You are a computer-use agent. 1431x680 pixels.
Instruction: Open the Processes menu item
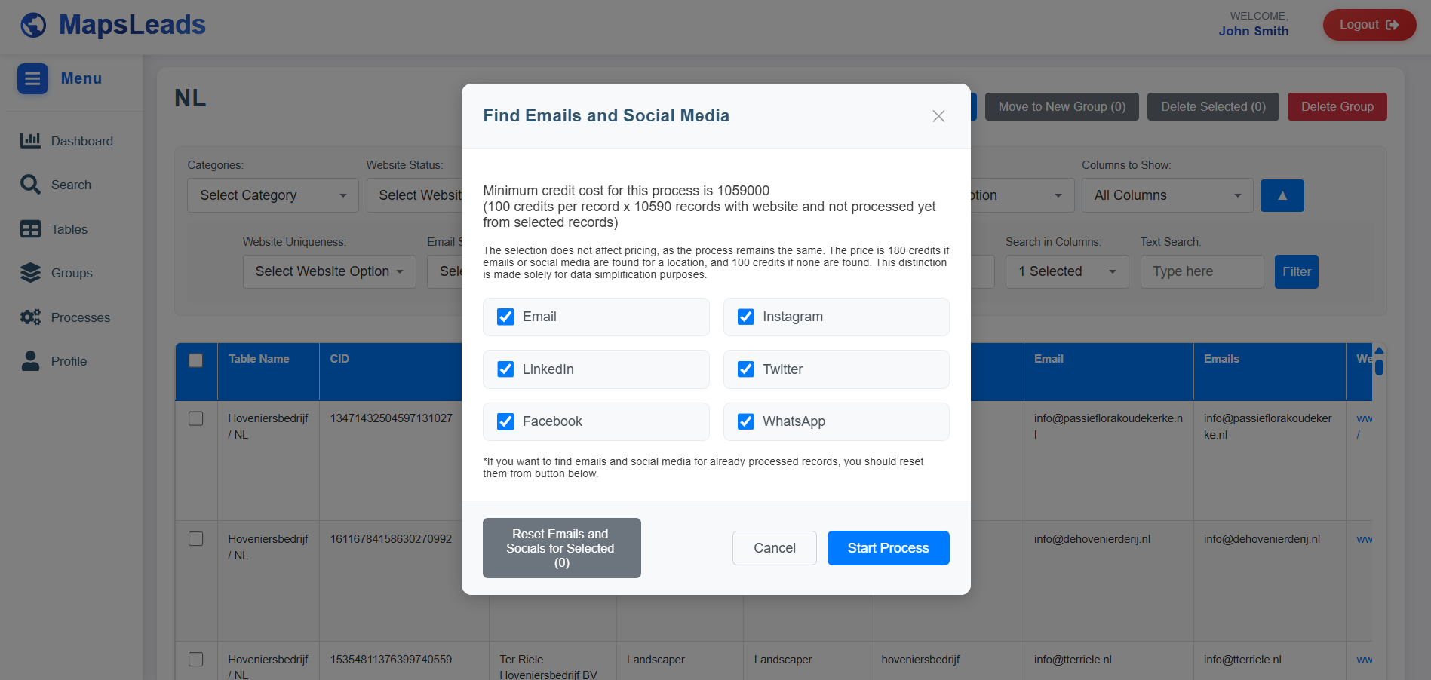81,317
